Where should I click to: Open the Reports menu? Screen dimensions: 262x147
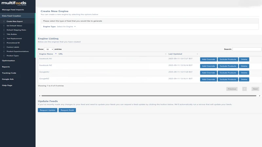point(6,67)
